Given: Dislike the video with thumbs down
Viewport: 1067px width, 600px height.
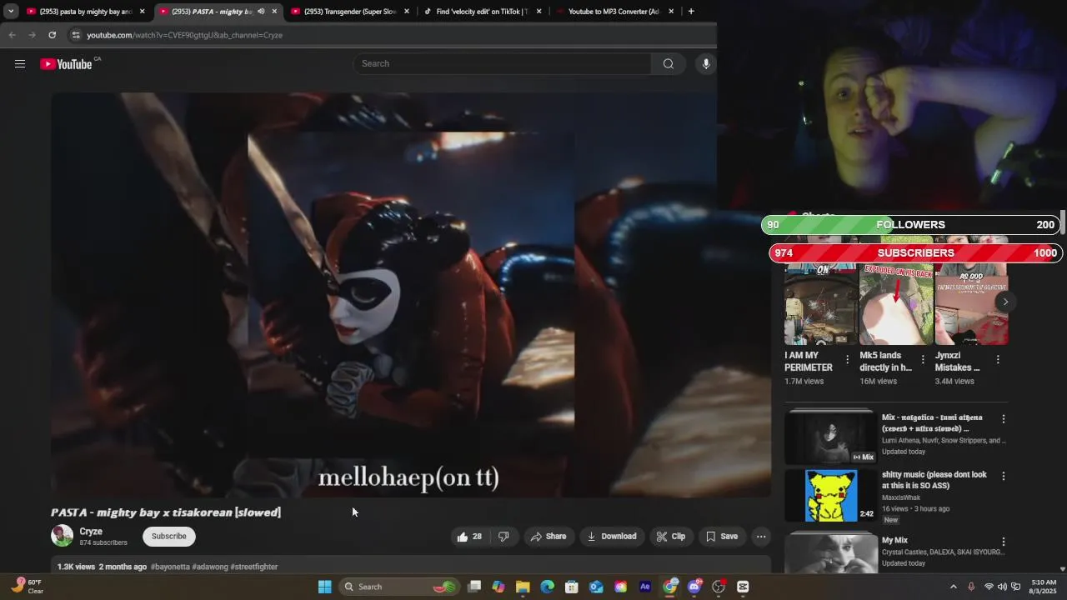Looking at the screenshot, I should [503, 537].
